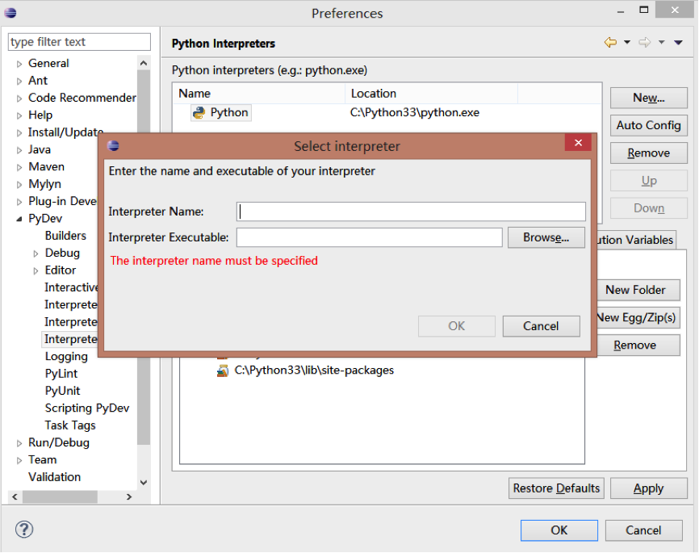Expand the Install/Update tree node

(19, 133)
